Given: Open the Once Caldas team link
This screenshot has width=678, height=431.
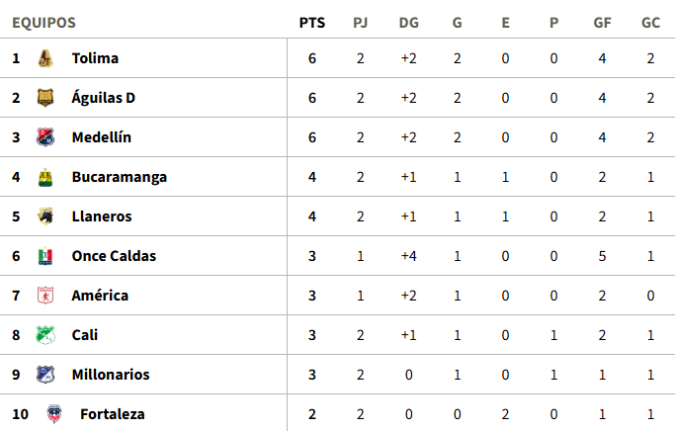Looking at the screenshot, I should (114, 256).
